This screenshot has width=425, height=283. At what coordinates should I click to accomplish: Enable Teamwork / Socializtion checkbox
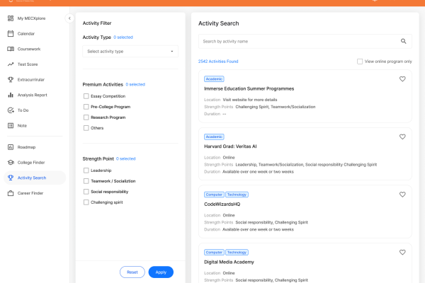pyautogui.click(x=86, y=181)
